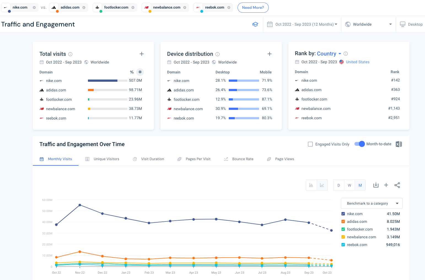The height and width of the screenshot is (280, 425).
Task: Click the reebok.com logo in the header chip
Action: point(198,7)
